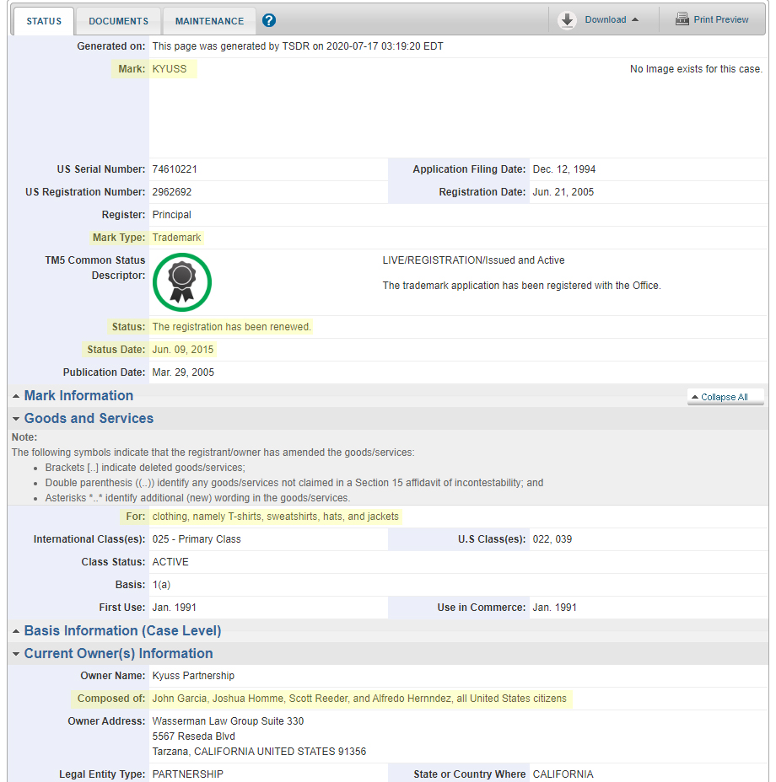
Task: Click the Mark Type value Trademark
Action: [176, 238]
